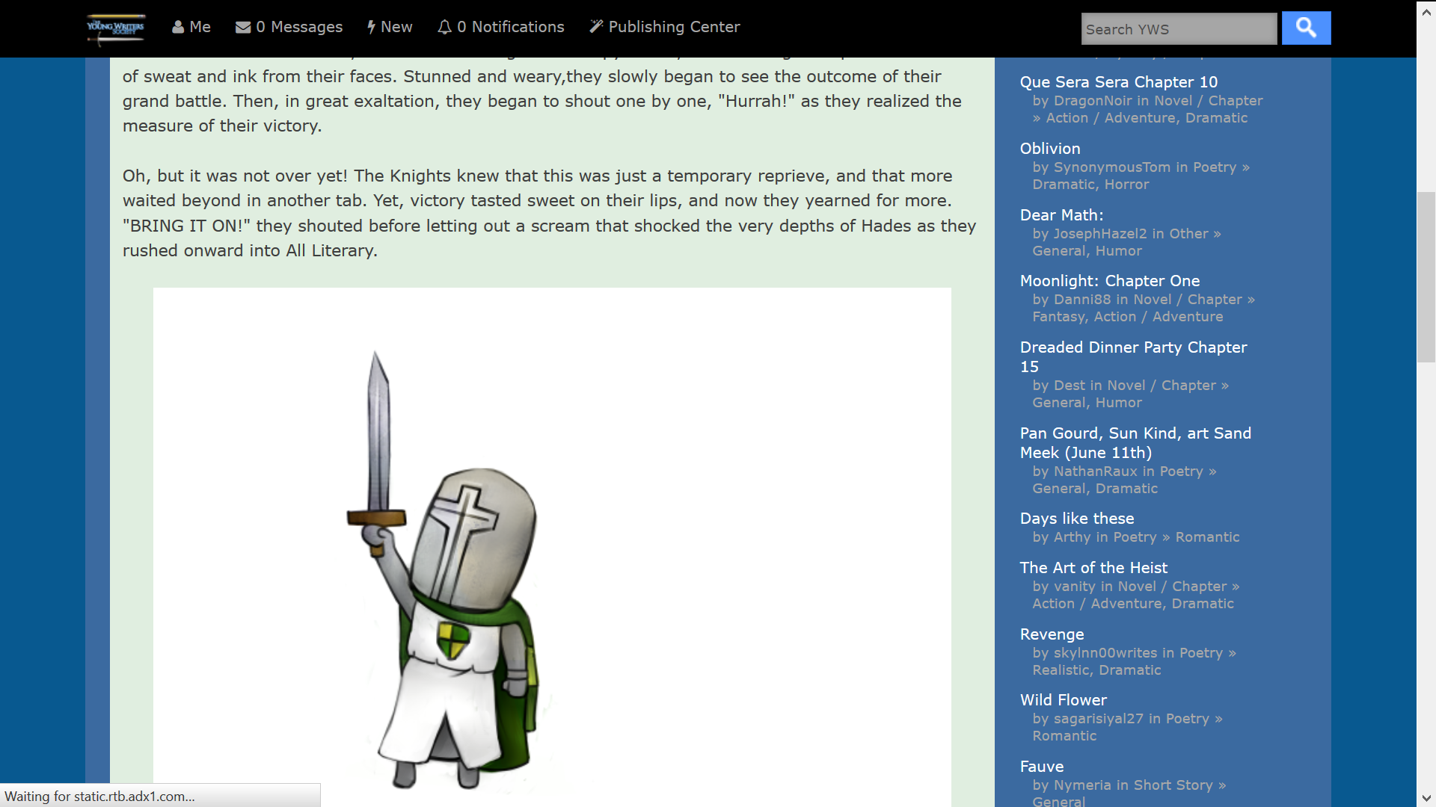
Task: Click the Young Writers Society logo
Action: [115, 28]
